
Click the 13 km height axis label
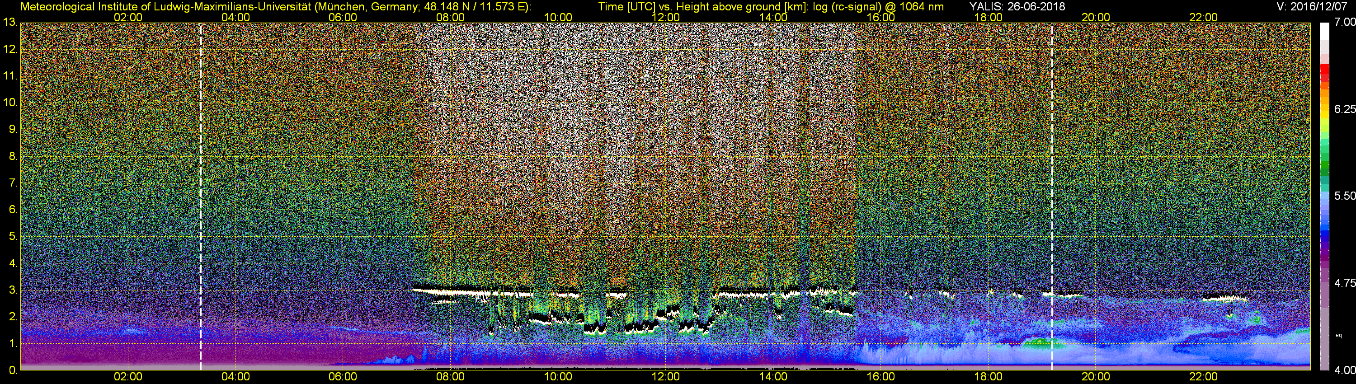pyautogui.click(x=9, y=23)
